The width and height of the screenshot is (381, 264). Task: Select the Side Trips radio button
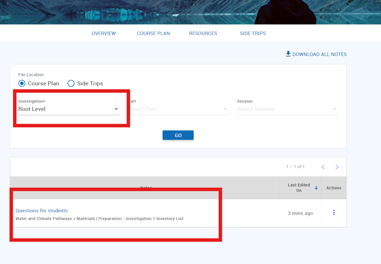pyautogui.click(x=71, y=83)
